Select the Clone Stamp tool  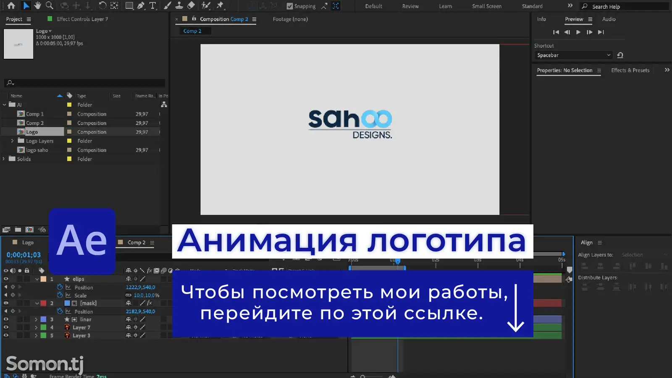coord(179,6)
